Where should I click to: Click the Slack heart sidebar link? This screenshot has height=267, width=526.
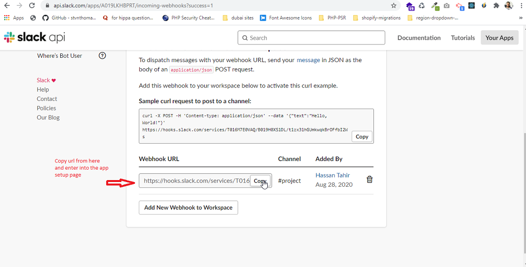46,80
